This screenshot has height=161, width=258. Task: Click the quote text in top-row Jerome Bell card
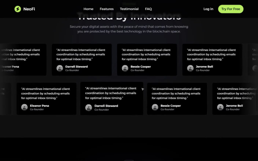[212, 54]
